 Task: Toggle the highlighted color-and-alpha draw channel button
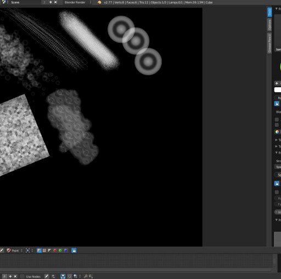(39, 250)
